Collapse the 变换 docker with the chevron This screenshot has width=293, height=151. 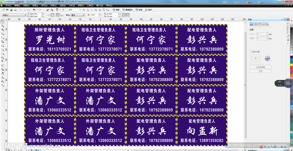pos(282,19)
